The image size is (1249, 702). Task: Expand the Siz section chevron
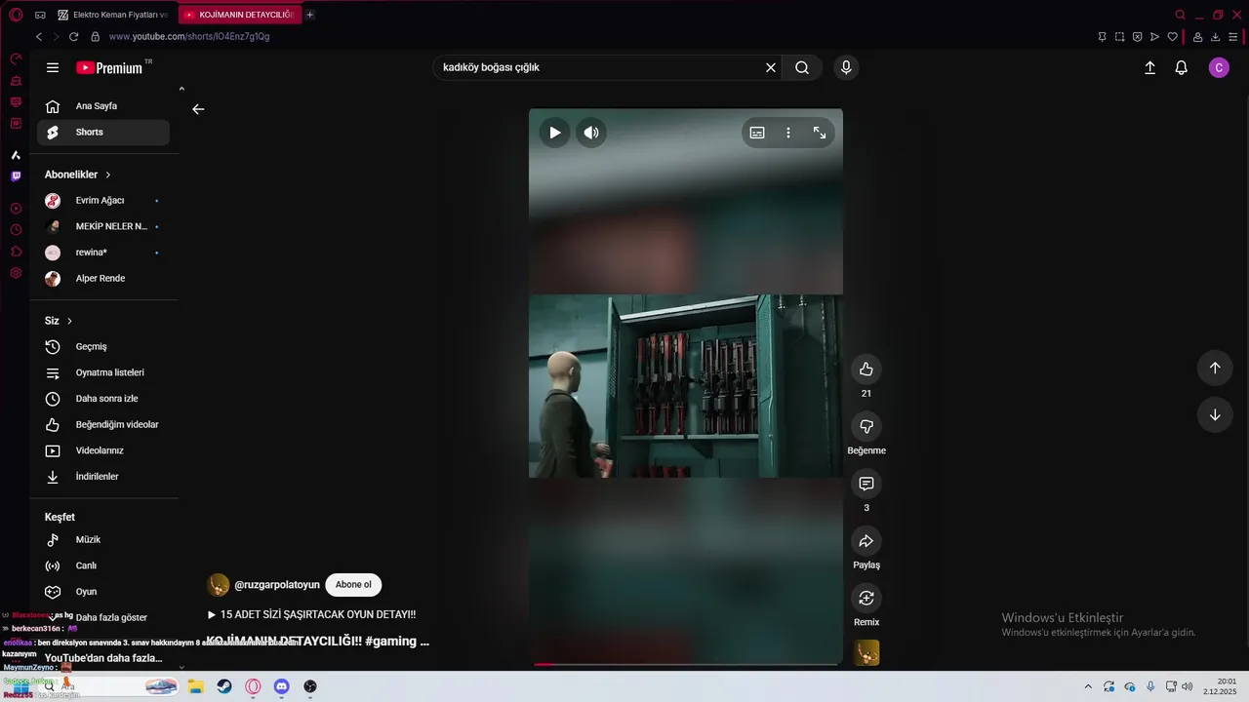coord(69,321)
